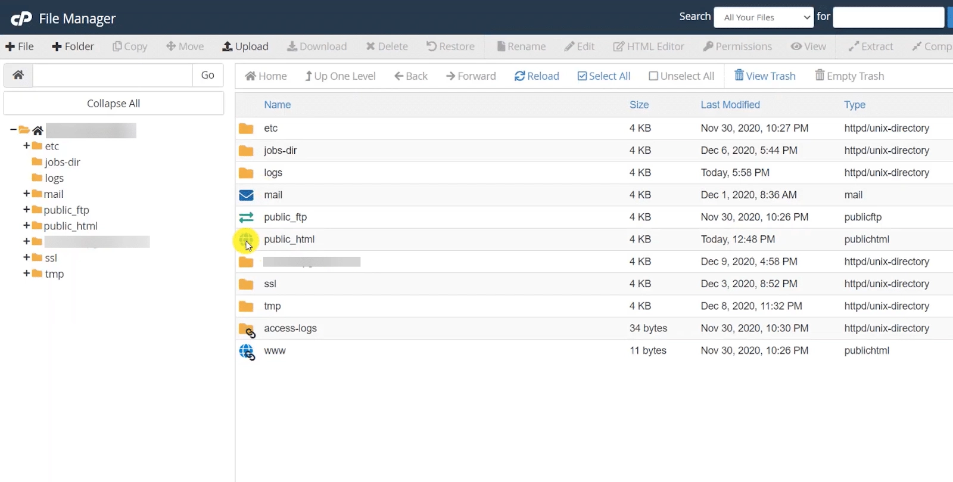The image size is (953, 482).
Task: Open View Trash
Action: point(765,76)
